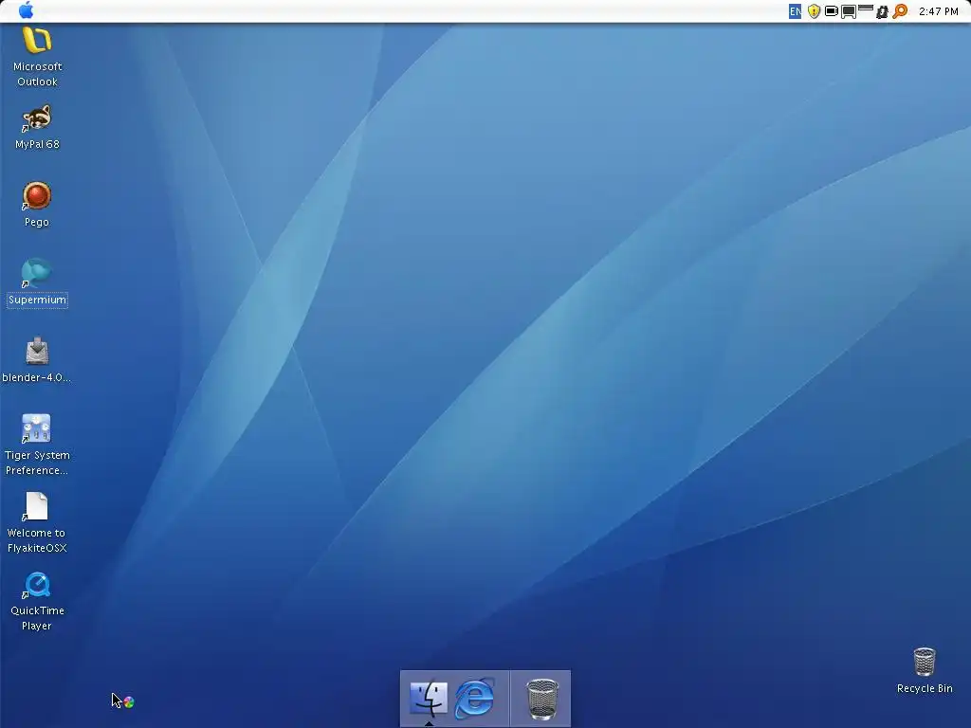Click the Recycle Bin label text
The image size is (971, 728).
pos(925,688)
